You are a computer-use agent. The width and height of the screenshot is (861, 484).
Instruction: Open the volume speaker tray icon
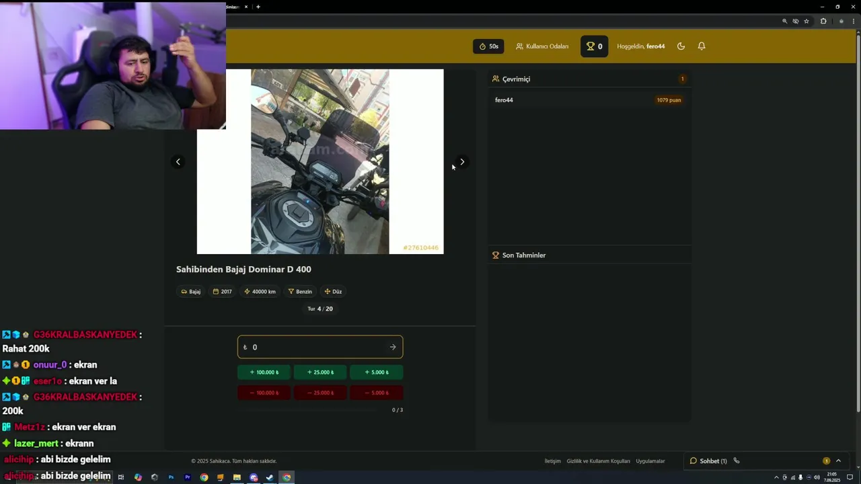pyautogui.click(x=817, y=477)
